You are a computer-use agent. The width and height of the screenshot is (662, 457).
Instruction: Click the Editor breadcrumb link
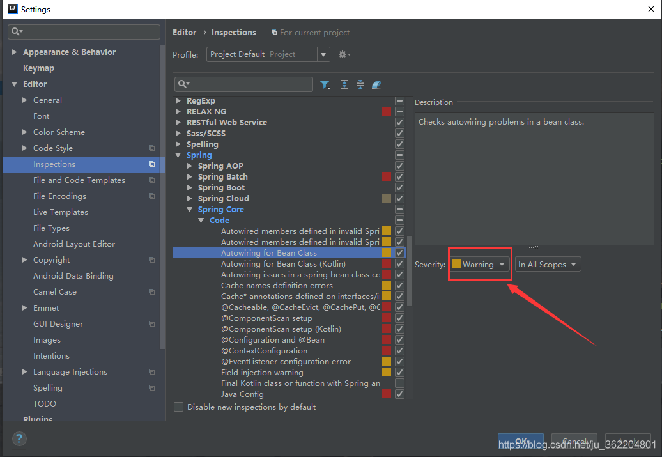click(185, 33)
